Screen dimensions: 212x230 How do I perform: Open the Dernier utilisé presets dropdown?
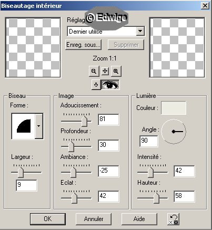(140, 31)
